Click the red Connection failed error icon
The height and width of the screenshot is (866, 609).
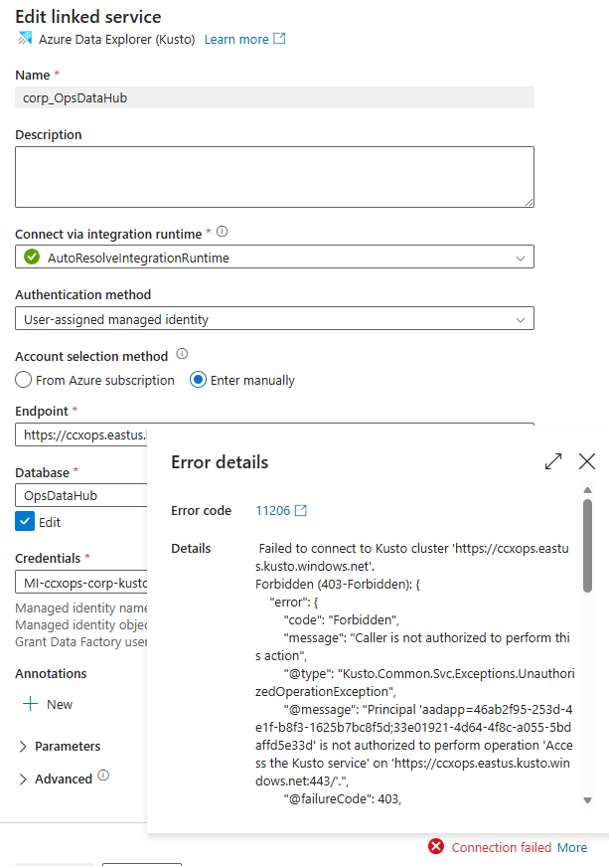pyautogui.click(x=436, y=846)
